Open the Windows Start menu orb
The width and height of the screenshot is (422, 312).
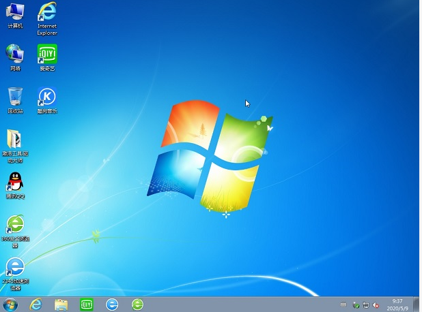(x=10, y=305)
